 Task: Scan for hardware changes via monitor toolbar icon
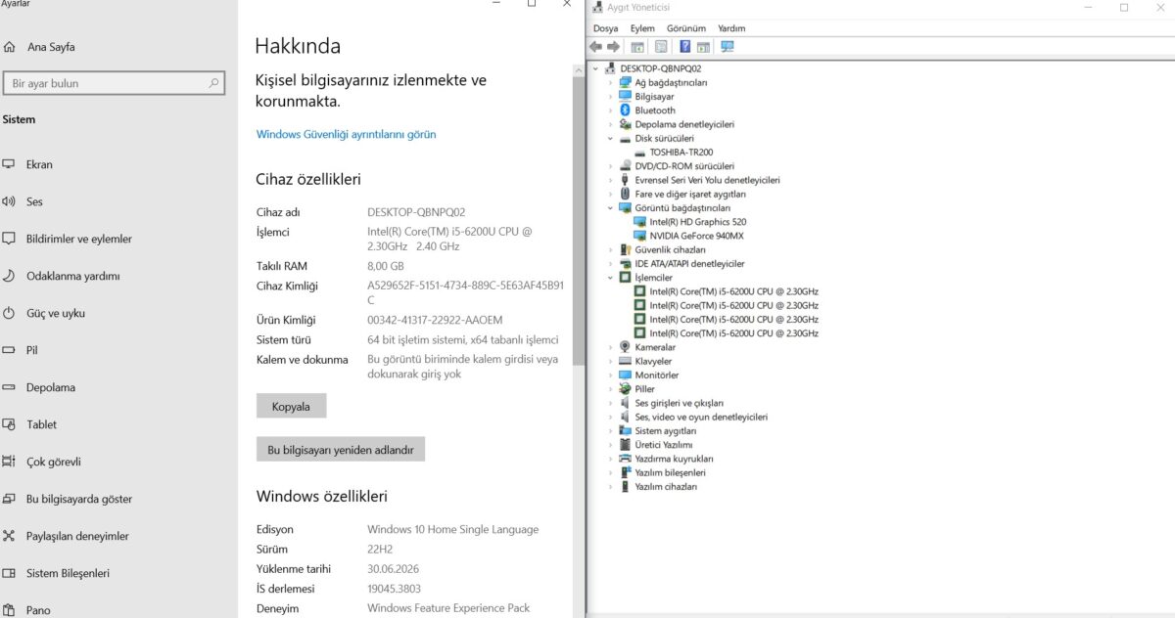point(727,46)
